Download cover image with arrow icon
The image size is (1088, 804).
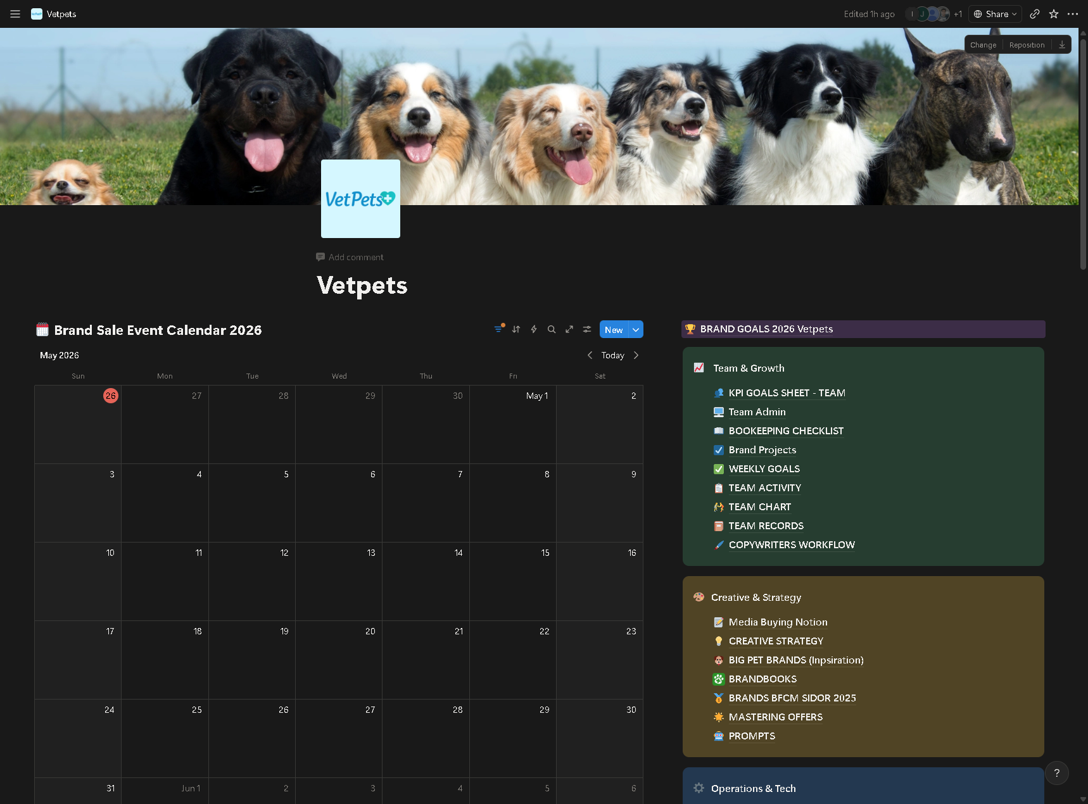click(1062, 44)
